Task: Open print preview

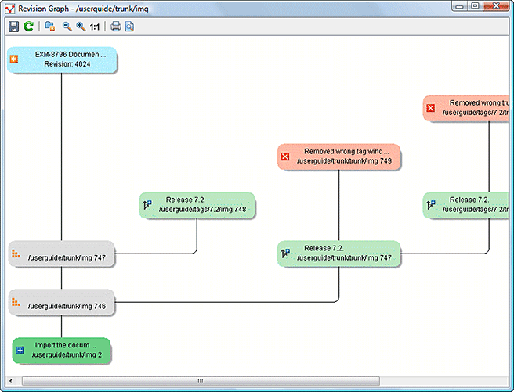Action: coord(129,27)
